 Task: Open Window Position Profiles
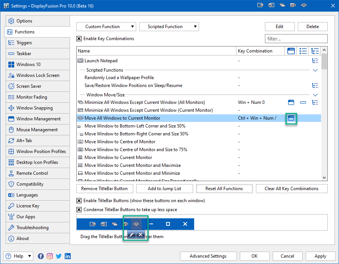pos(38,151)
